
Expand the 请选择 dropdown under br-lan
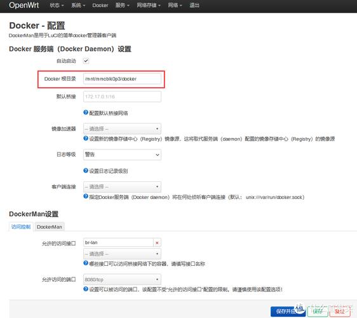[122, 254]
